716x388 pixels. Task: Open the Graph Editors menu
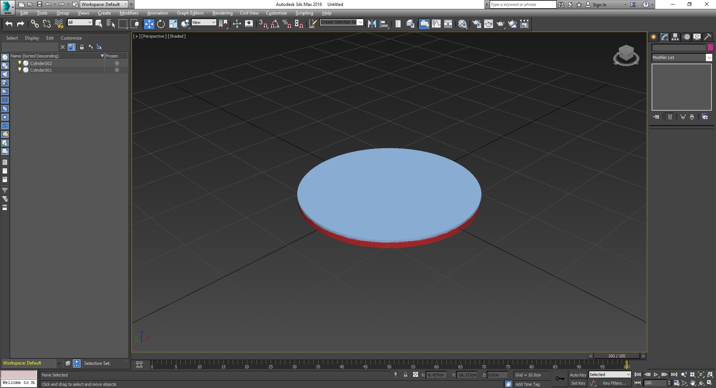point(190,13)
